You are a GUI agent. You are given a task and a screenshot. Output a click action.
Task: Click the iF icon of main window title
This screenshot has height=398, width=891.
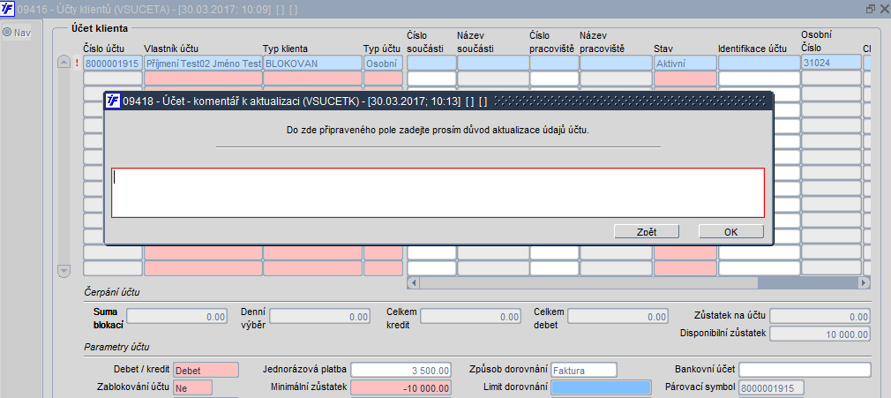[x=8, y=9]
